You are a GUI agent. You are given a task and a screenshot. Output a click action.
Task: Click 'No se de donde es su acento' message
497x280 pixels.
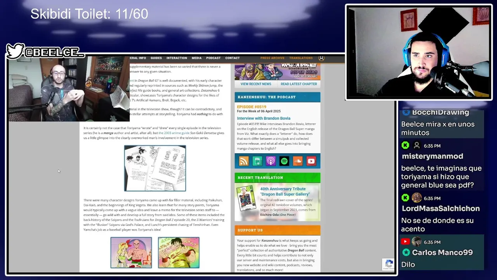pyautogui.click(x=437, y=225)
